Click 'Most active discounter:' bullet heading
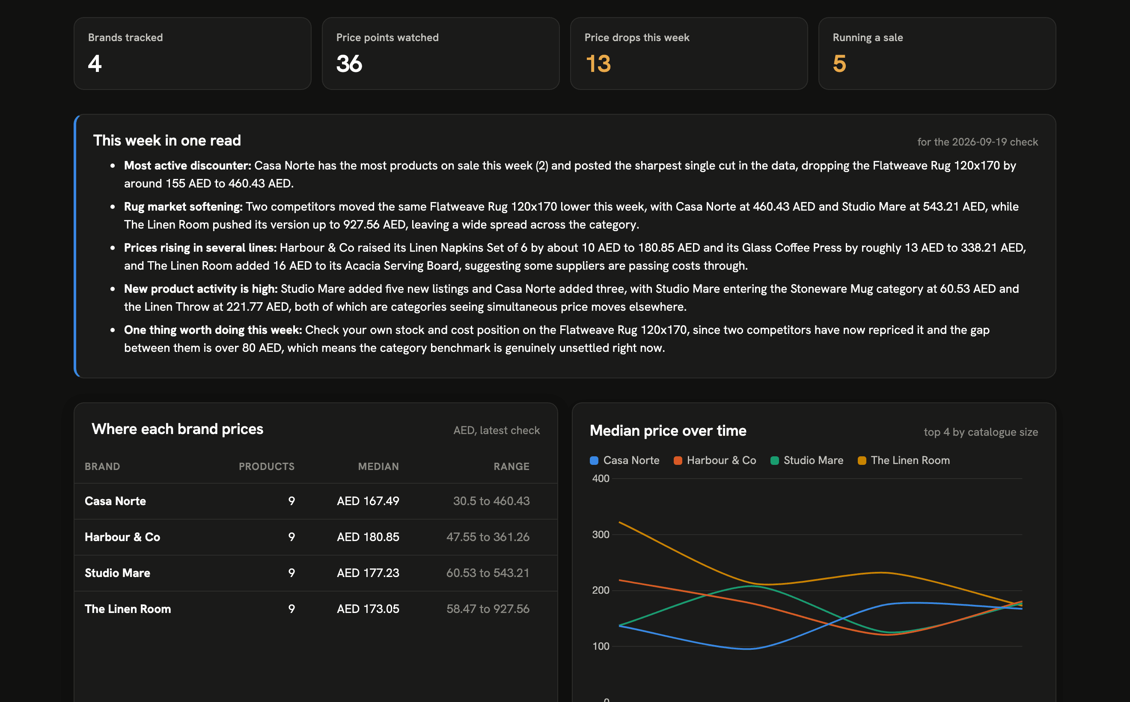 187,166
